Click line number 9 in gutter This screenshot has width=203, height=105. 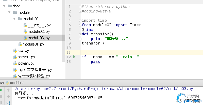point(70,43)
